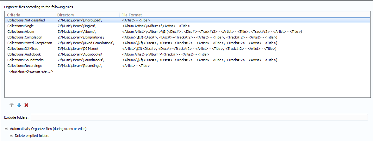This screenshot has height=141, width=373.
Task: Click the Criteria column header
Action: (x=14, y=15)
